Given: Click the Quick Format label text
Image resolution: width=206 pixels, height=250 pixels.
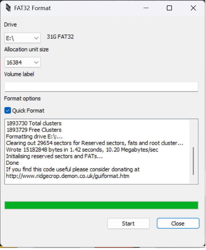Looking at the screenshot, I should click(28, 111).
